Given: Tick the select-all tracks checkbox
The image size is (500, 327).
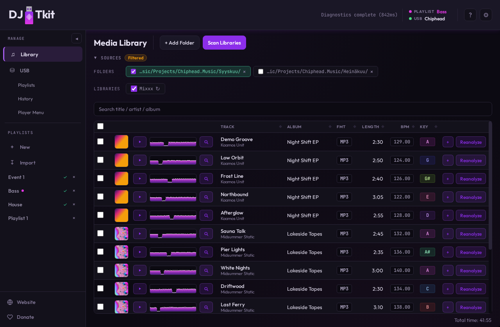Looking at the screenshot, I should point(100,126).
